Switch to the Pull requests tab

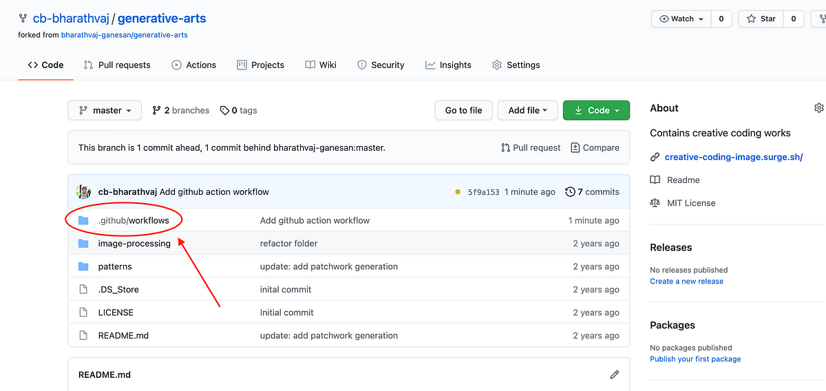click(x=117, y=65)
